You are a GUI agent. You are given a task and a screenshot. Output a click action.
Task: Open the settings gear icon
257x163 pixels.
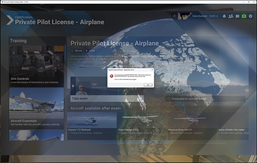[251, 16]
